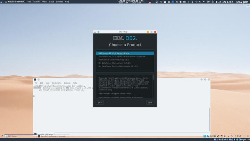Click the guest tray chat notification icon
Screen dimensions: 250x141
click(x=208, y=136)
